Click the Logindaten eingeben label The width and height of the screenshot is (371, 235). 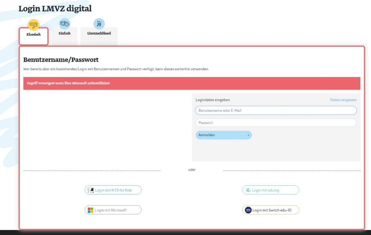pos(213,100)
